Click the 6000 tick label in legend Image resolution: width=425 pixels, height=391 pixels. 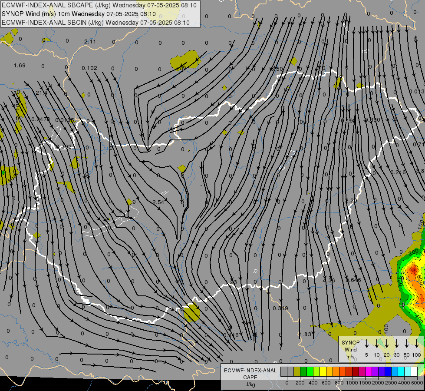(417, 383)
